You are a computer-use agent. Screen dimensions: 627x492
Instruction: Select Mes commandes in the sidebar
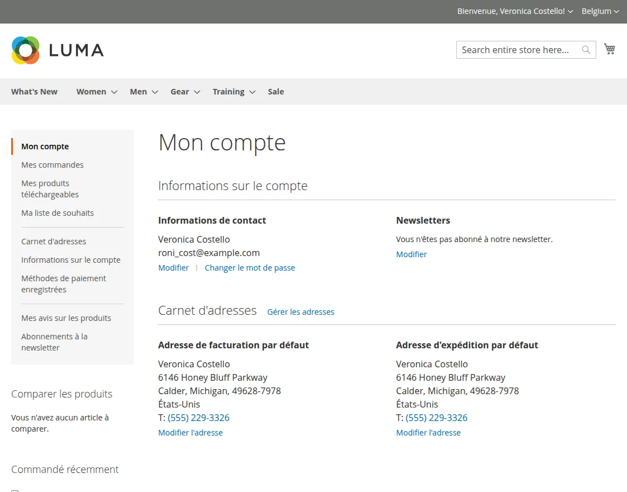52,164
